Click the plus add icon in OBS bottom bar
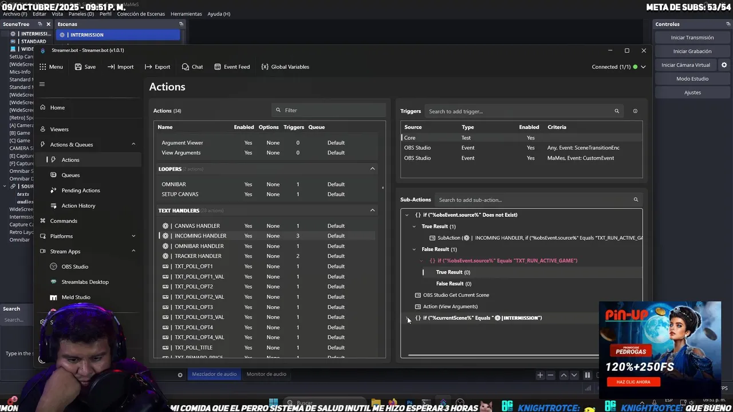Viewport: 733px width, 412px height. [540, 375]
